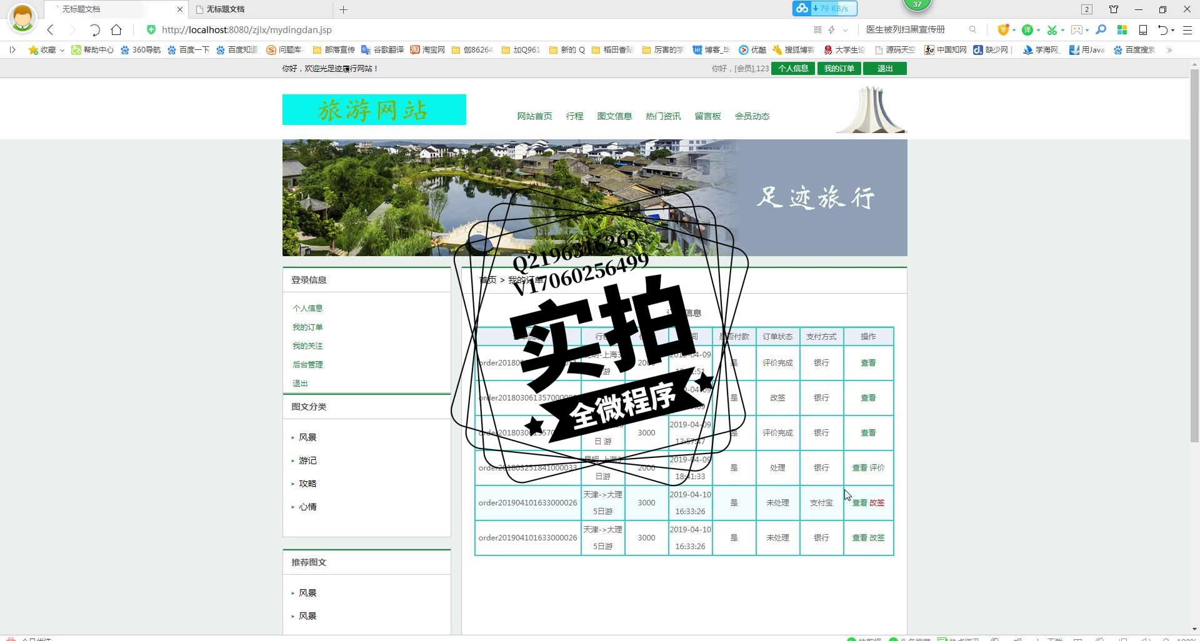
Task: Open 我的关注 in the sidebar
Action: [x=307, y=345]
